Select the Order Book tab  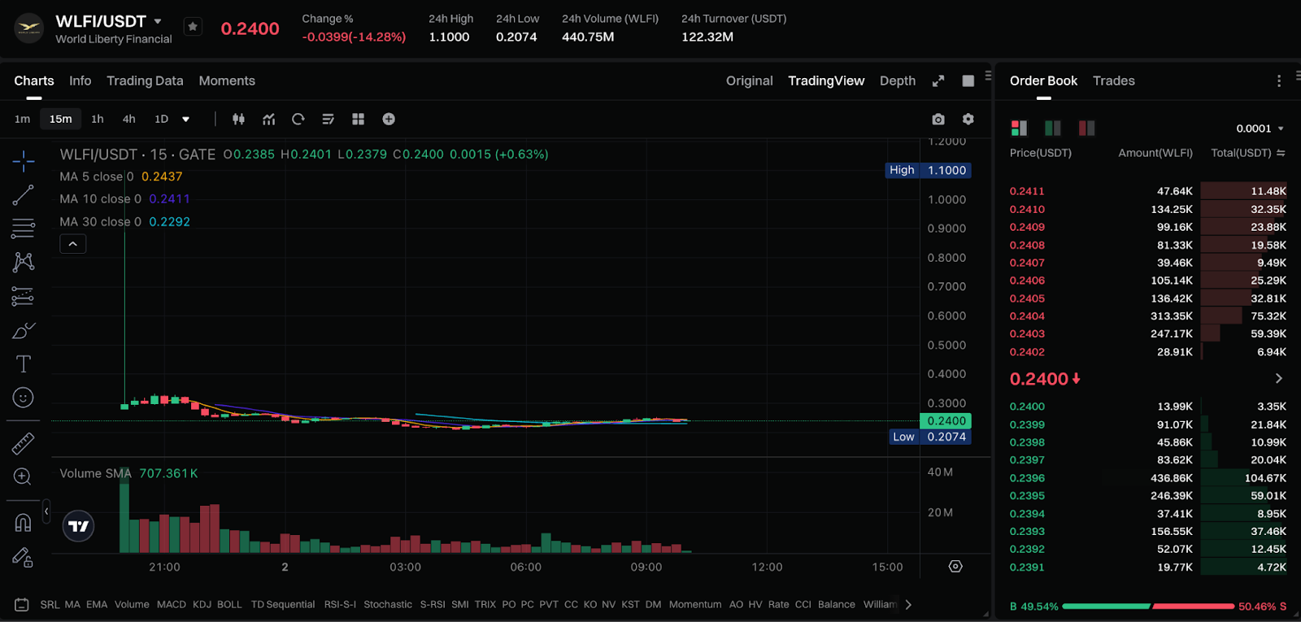[1043, 80]
